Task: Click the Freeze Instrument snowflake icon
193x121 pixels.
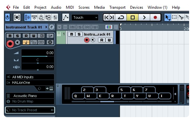Action: click(x=50, y=42)
